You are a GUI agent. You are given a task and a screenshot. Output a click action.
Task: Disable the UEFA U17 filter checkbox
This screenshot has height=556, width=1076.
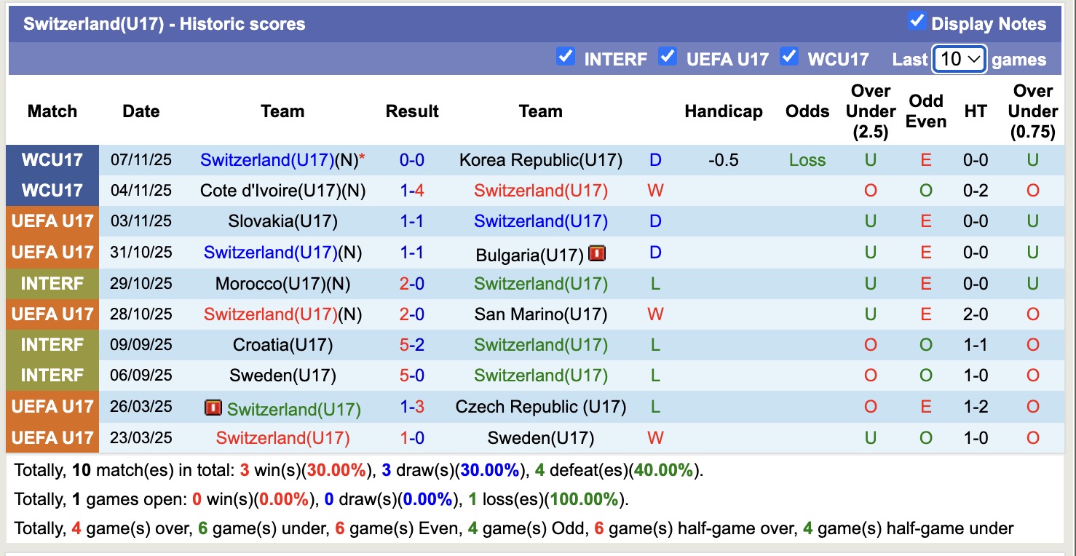[667, 57]
